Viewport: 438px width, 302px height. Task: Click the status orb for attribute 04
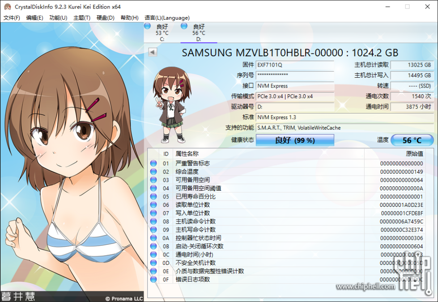click(153, 188)
